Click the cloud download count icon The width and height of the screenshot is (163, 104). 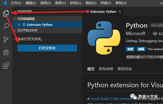(155, 34)
